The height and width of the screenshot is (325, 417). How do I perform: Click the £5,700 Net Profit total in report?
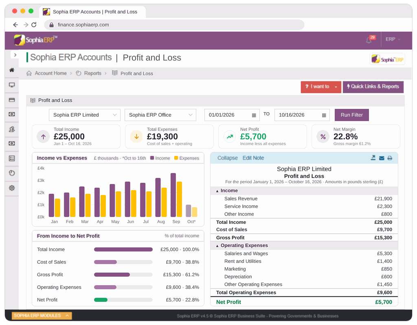tap(384, 302)
